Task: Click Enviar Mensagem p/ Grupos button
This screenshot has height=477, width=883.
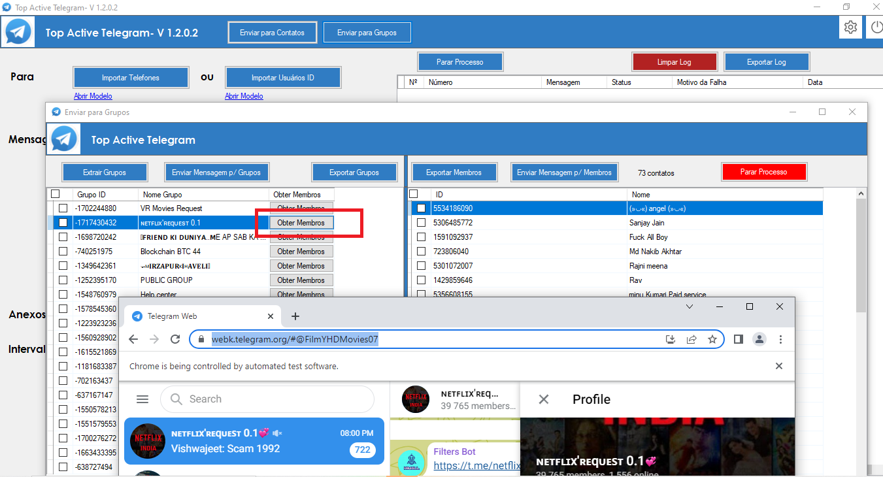Action: [216, 173]
